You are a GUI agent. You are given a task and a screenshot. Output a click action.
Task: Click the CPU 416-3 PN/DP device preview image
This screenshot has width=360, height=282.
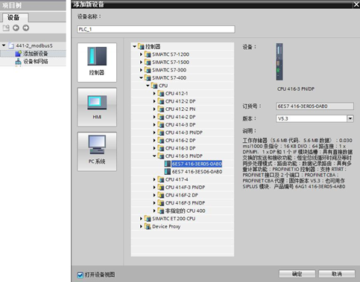(280, 62)
